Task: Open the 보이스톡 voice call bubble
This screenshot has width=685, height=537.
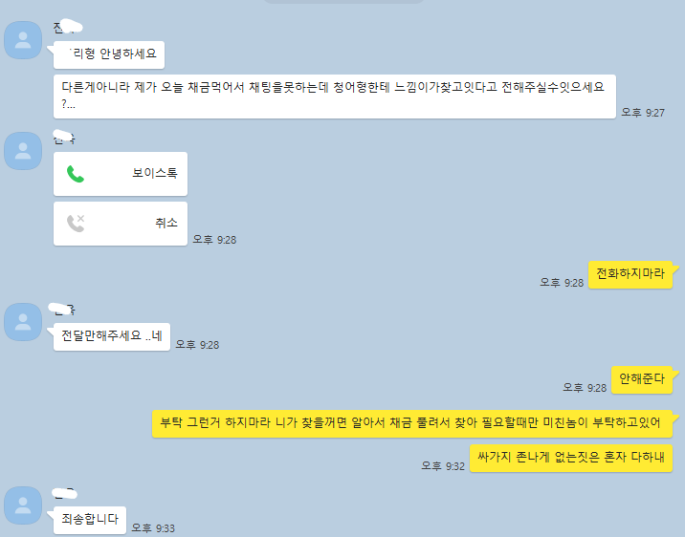Action: pos(121,174)
